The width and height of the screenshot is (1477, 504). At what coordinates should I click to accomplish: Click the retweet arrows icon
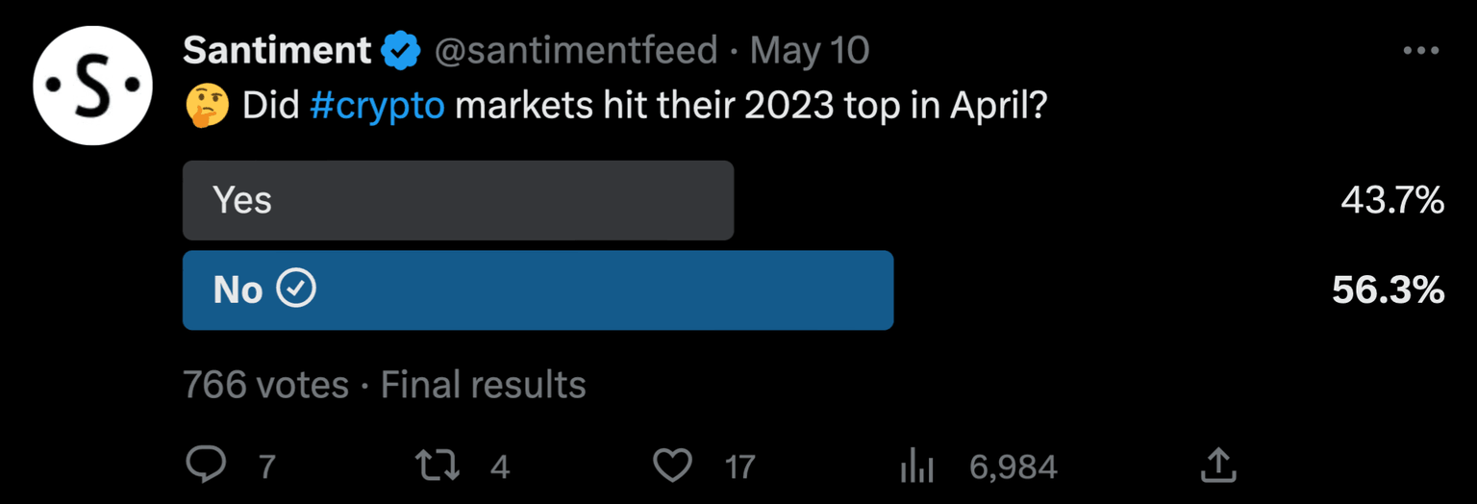(x=437, y=466)
